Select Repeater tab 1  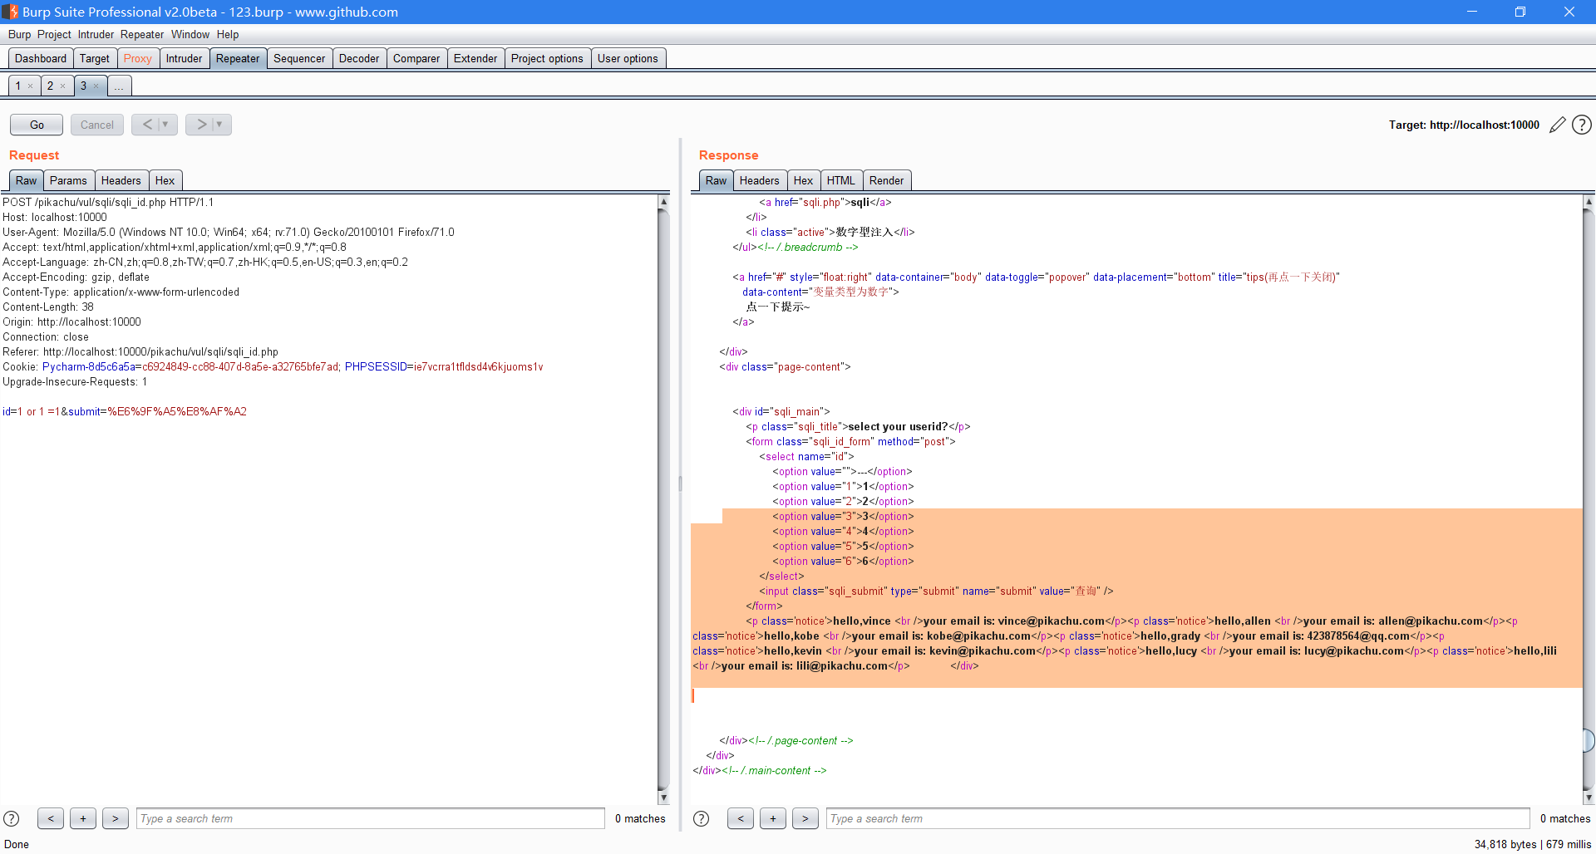pos(18,86)
